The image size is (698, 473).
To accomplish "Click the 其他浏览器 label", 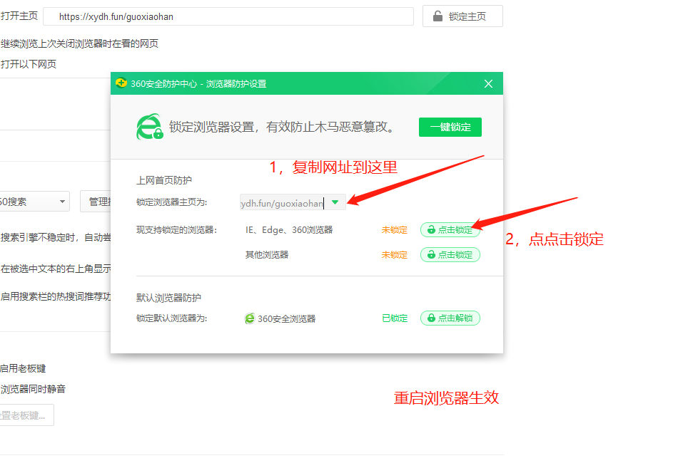I will [267, 254].
